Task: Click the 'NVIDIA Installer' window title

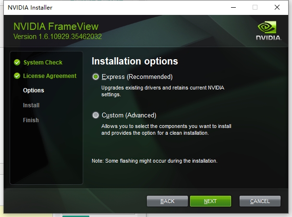Action: (x=30, y=8)
